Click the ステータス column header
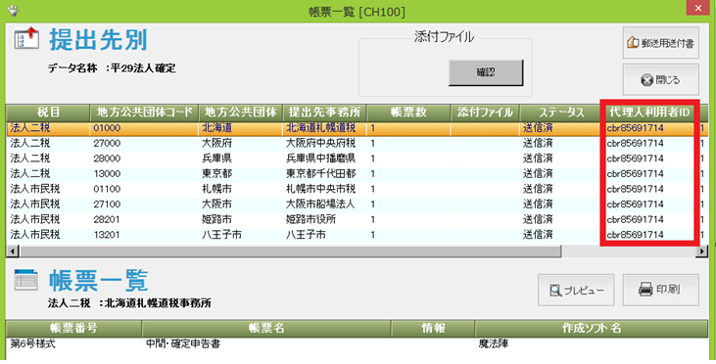Screen dimensions: 716x364 click(x=561, y=113)
